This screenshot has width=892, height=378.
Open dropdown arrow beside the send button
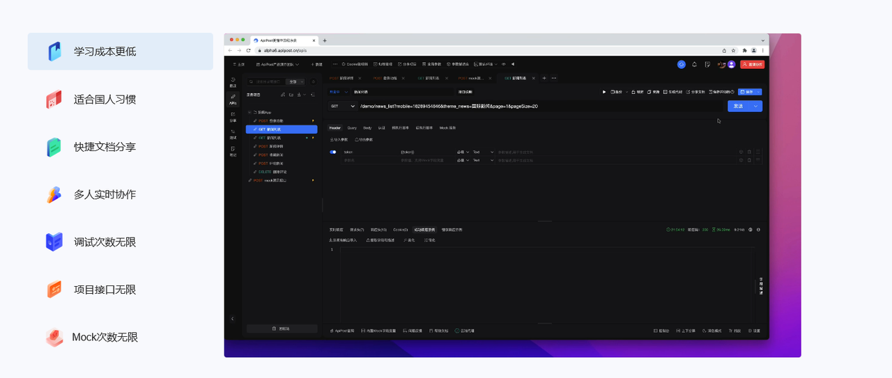pos(755,106)
